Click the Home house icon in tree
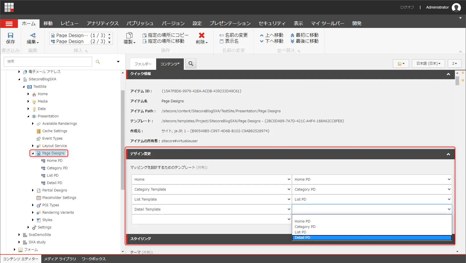Image resolution: width=466 pixels, height=263 pixels. 34,94
